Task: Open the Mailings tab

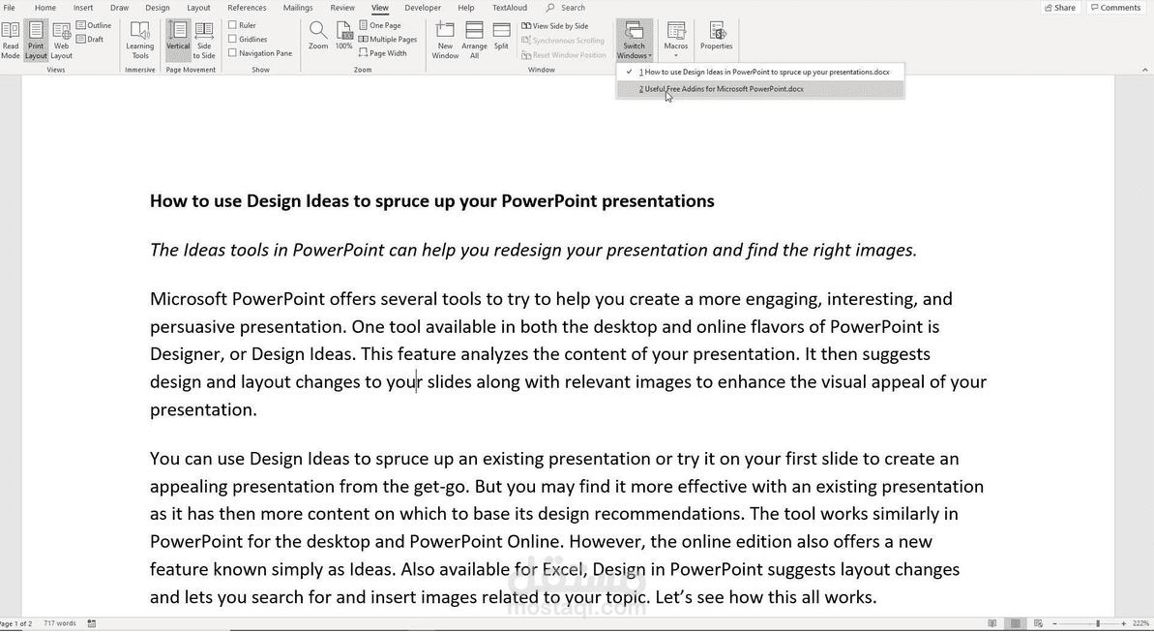Action: [x=297, y=8]
